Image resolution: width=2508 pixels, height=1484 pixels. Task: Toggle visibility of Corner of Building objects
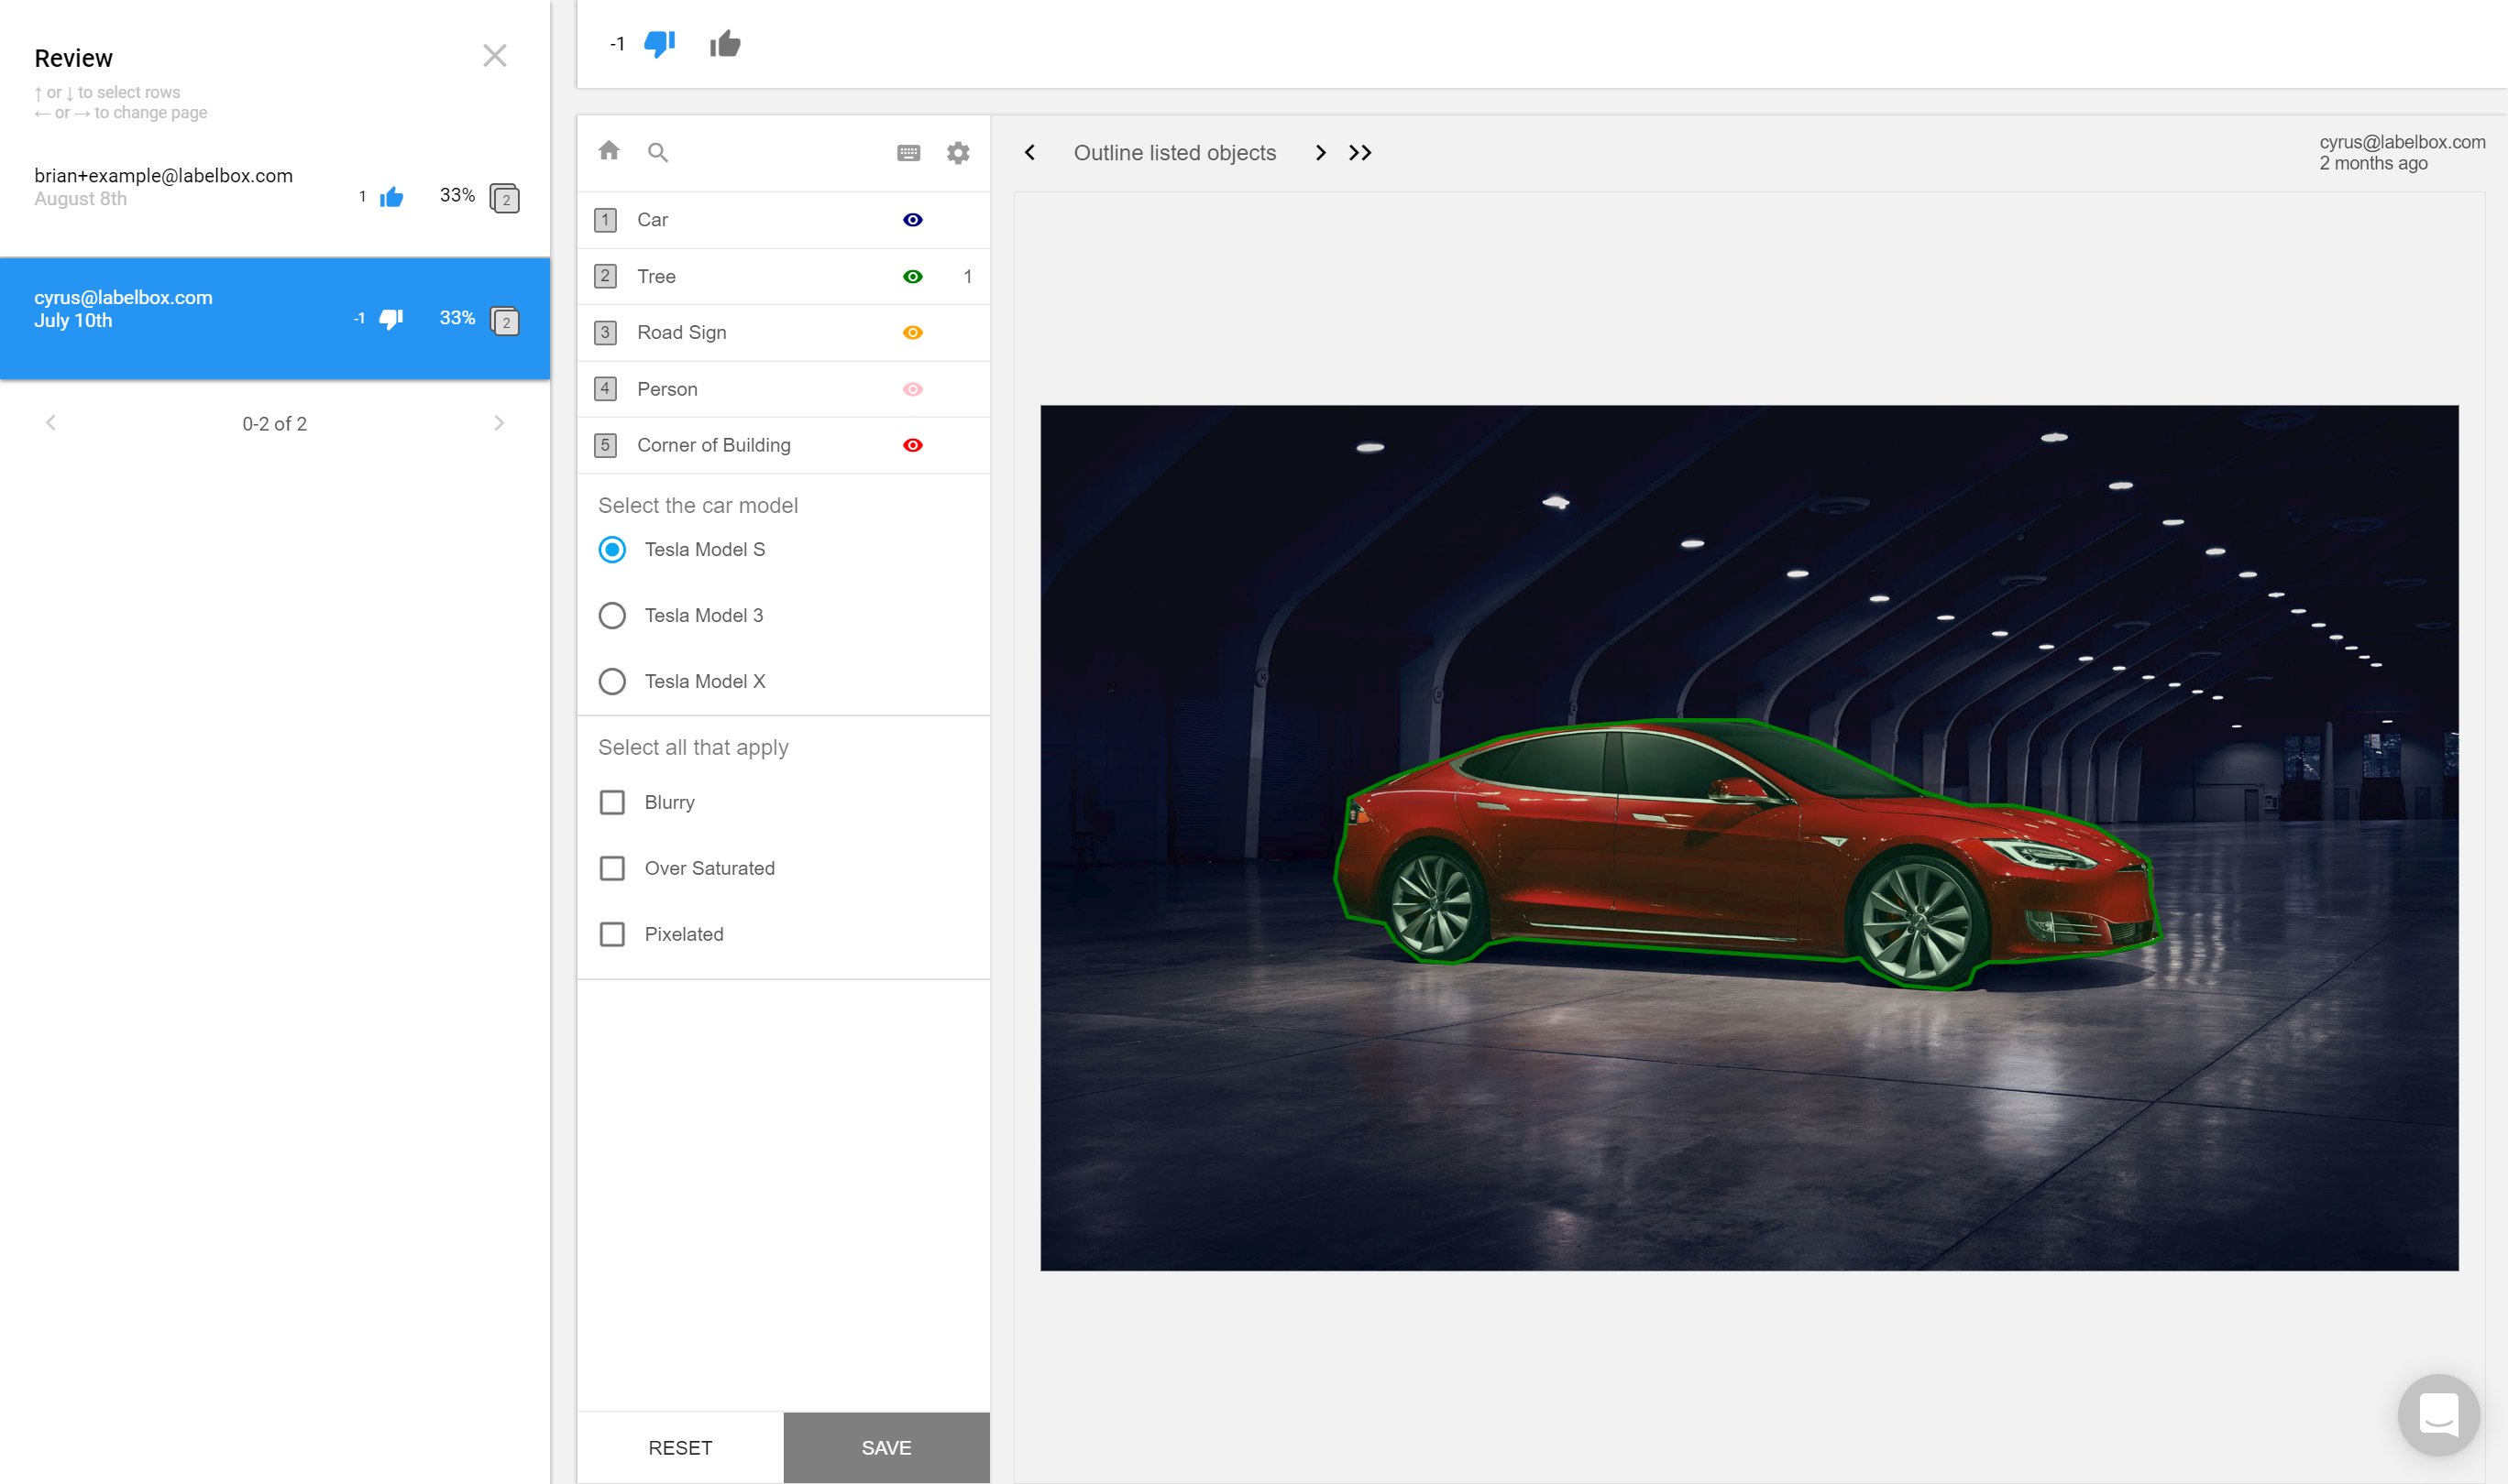(x=912, y=446)
